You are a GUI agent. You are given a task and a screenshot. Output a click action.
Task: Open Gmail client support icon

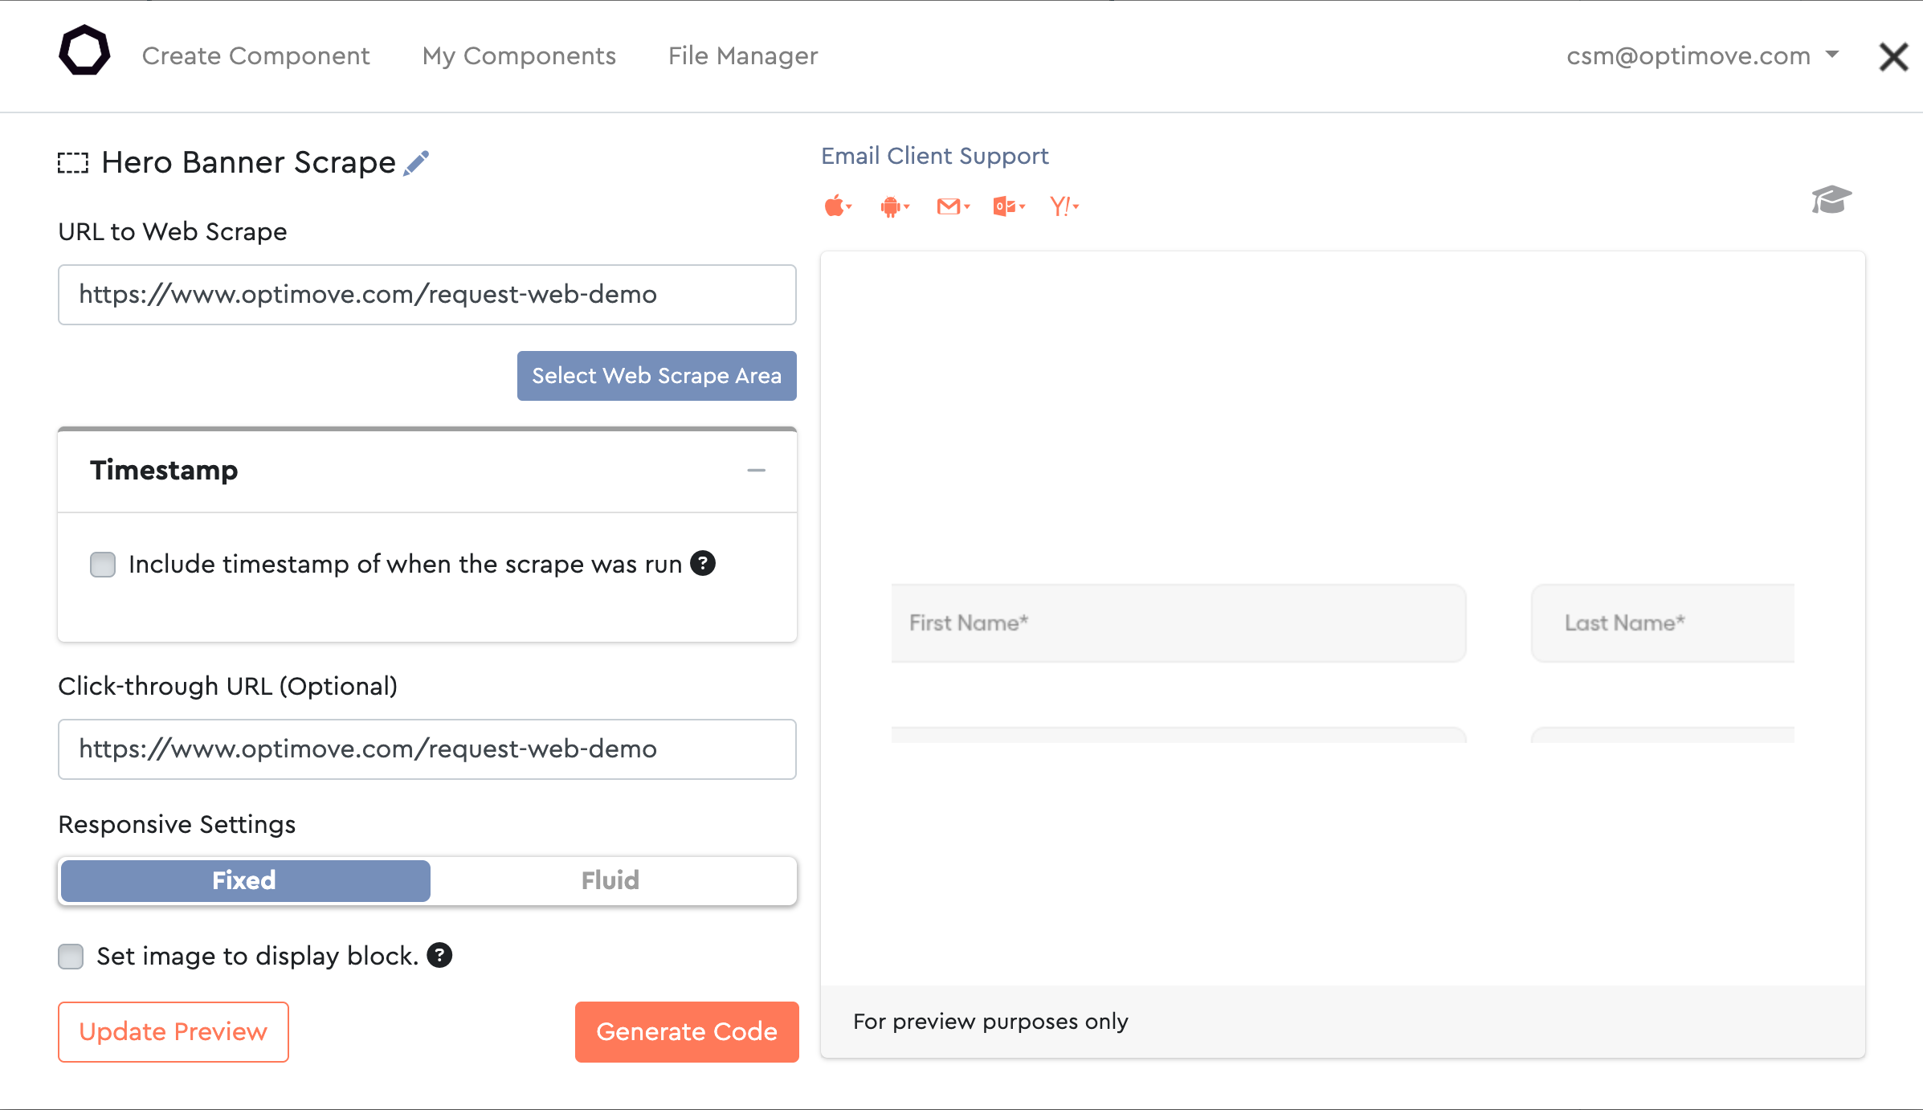953,206
